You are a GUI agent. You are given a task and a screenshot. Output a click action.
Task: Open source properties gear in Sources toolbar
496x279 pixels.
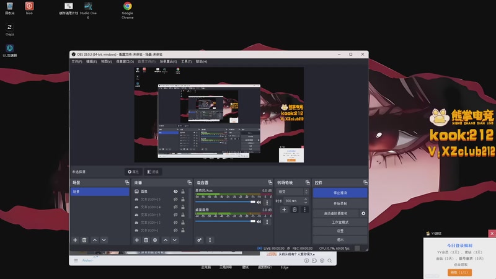155,240
